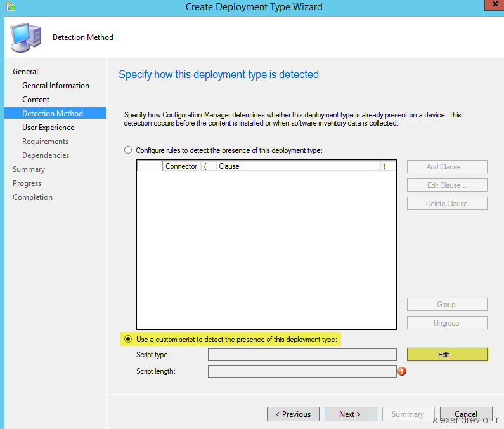Viewport: 504px width, 429px height.
Task: Click the Script type field
Action: [302, 355]
